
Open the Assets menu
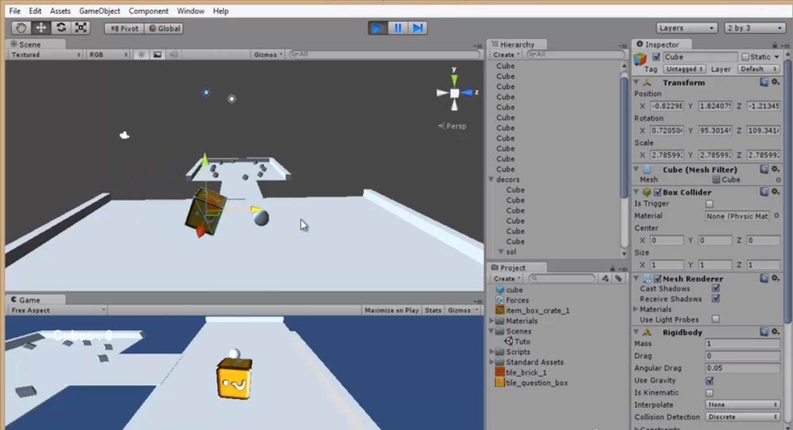pos(60,11)
